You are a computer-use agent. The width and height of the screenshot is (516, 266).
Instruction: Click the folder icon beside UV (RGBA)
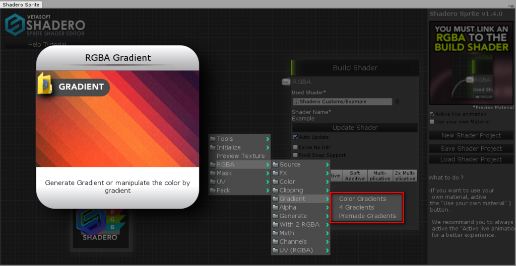coord(276,250)
